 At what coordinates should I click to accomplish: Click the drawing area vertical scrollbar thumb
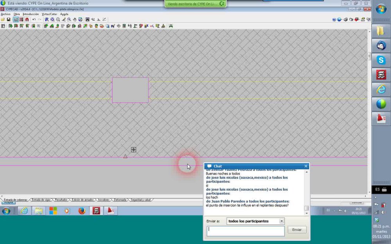[369, 56]
